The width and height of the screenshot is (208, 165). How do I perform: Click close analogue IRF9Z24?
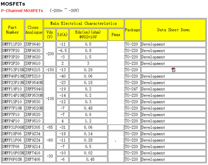[x=33, y=140]
